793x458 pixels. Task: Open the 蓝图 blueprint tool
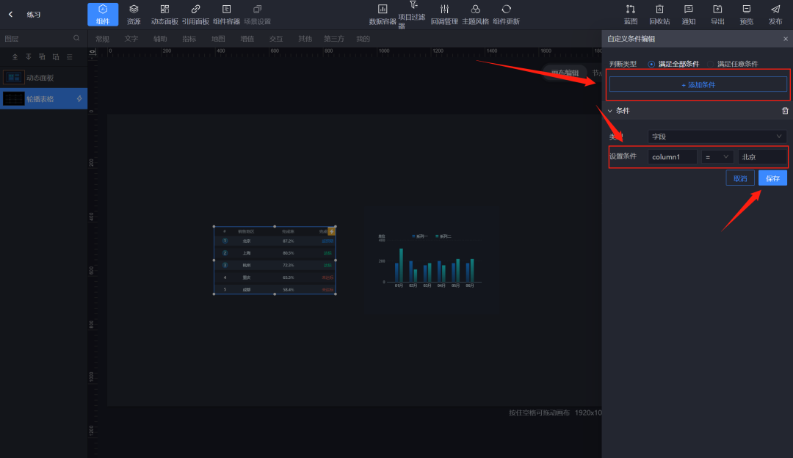630,14
